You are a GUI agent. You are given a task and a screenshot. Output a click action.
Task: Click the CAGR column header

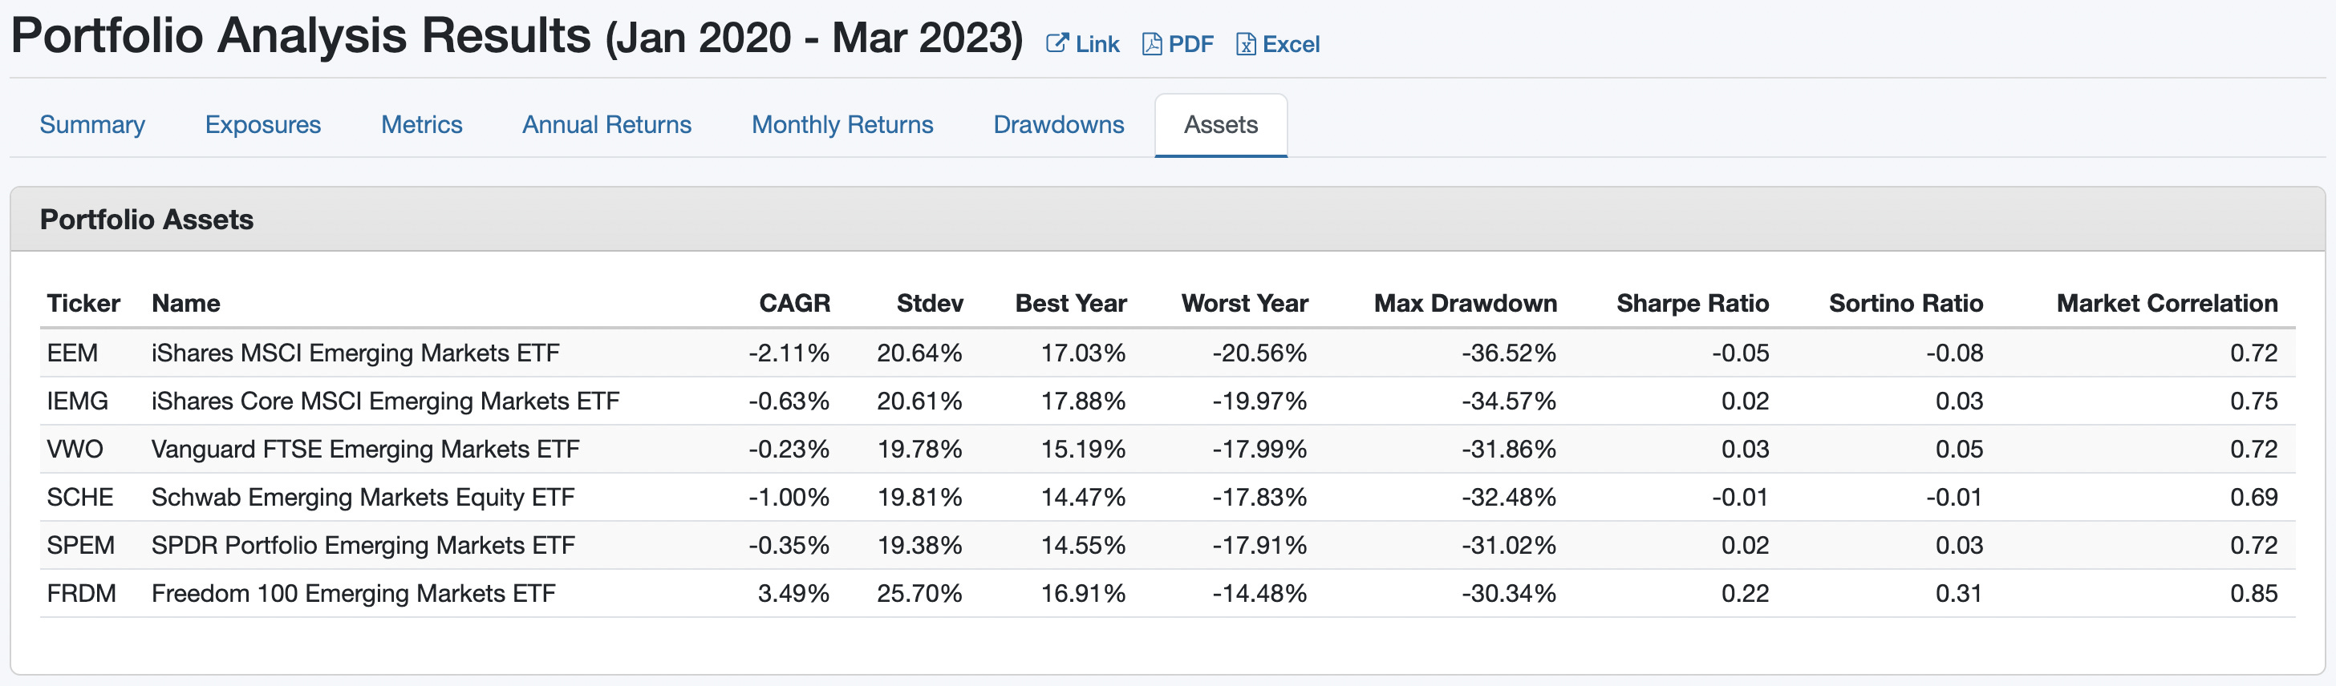(x=794, y=303)
